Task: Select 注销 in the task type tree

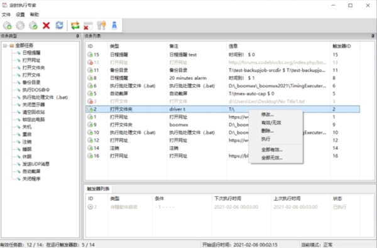Action: [27, 142]
